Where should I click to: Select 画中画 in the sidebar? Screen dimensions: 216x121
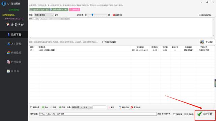(x=13, y=71)
